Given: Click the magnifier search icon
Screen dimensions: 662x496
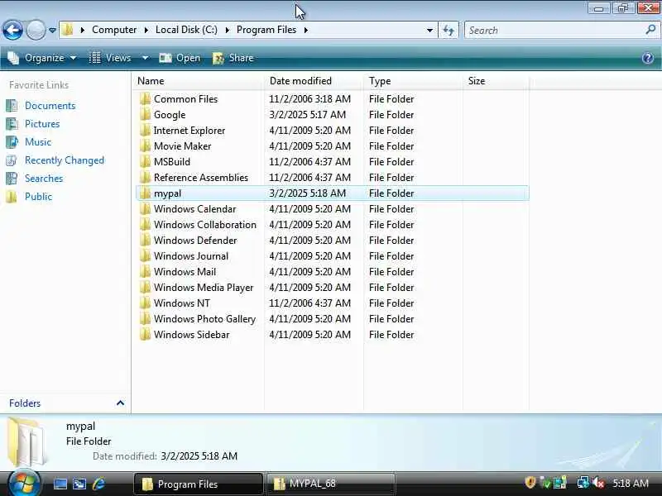Looking at the screenshot, I should click(x=650, y=30).
